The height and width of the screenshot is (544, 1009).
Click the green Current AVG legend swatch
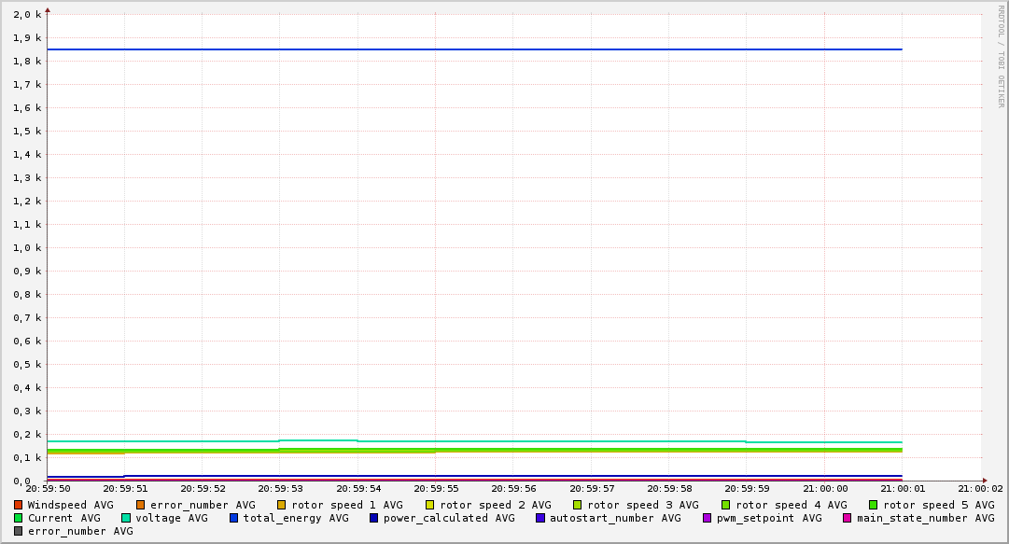click(19, 518)
